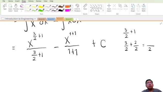163x92 pixels.
Task: Choose the Panning Hand tool
Action: (x=16, y=8)
